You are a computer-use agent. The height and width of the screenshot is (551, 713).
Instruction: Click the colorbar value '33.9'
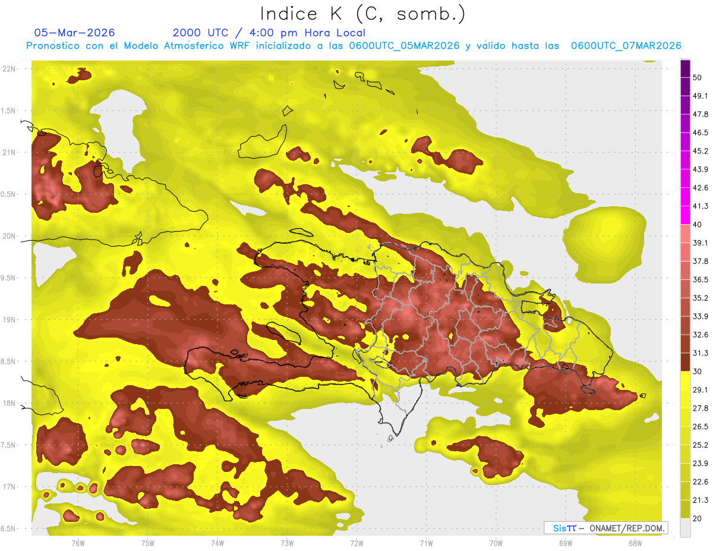(x=701, y=316)
